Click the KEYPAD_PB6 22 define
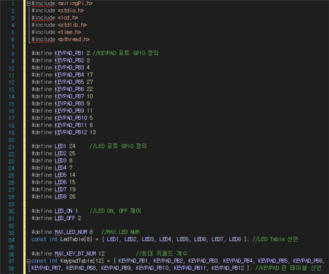 tap(62, 89)
